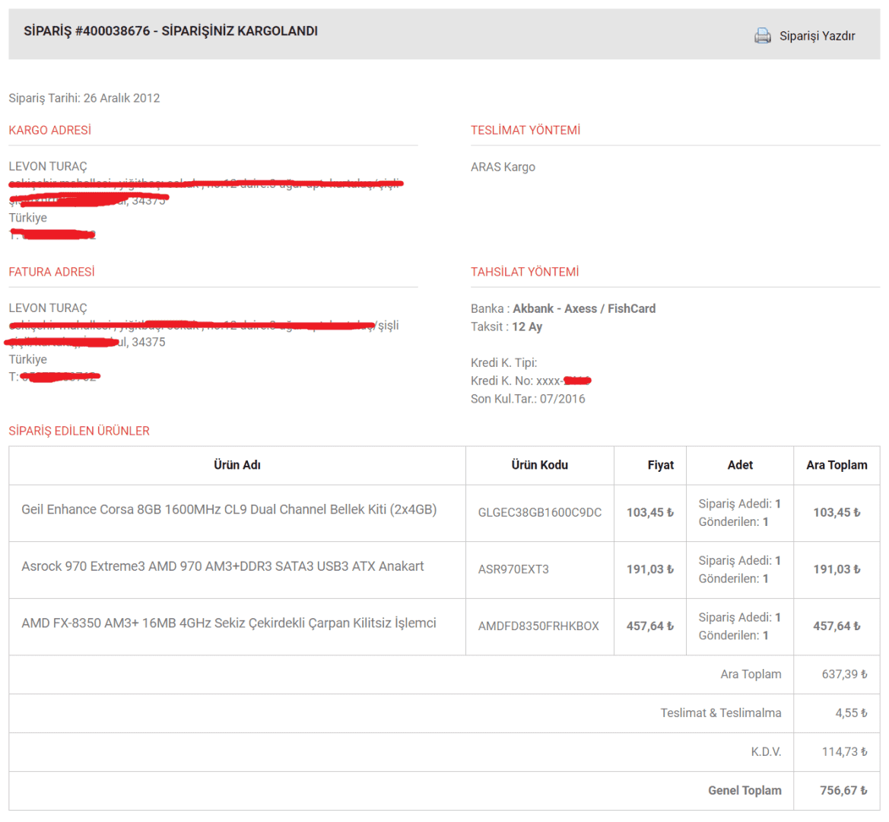
Task: Open the Asrock 970 Extreme3 product name
Action: point(223,566)
